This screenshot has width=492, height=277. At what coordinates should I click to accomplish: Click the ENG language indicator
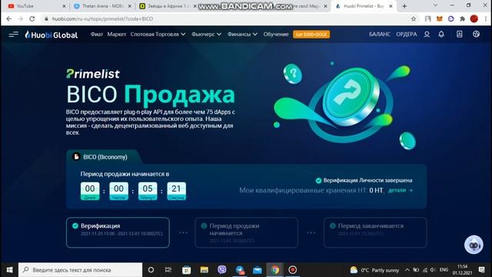444,270
